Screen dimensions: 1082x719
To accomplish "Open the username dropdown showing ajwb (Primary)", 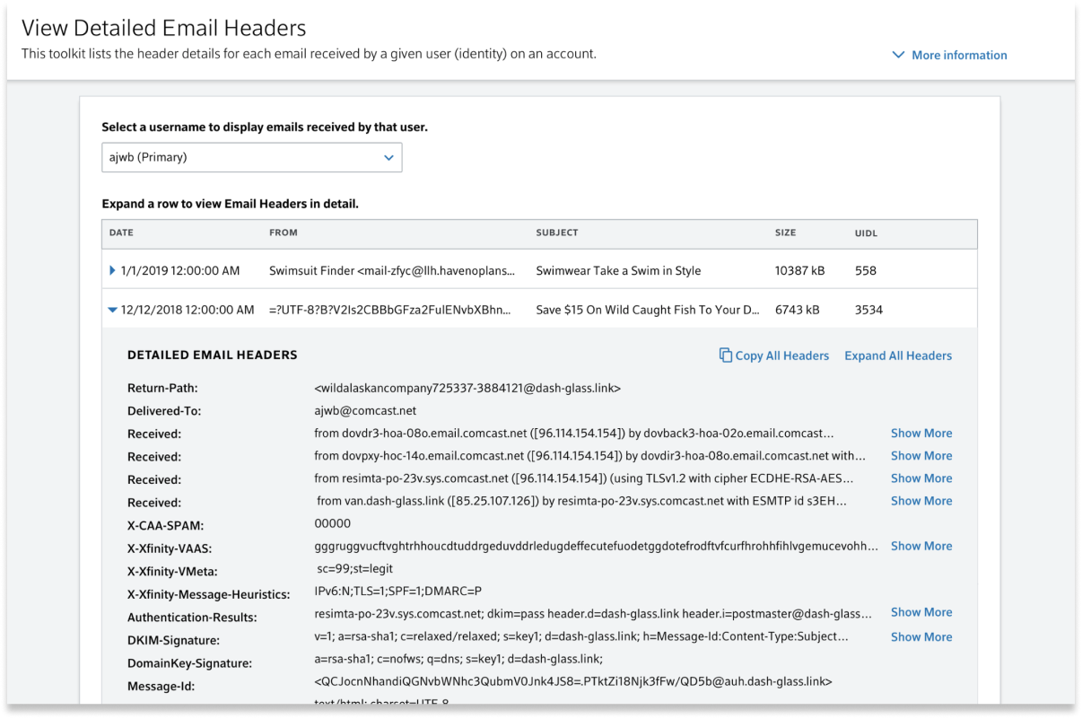I will tap(251, 157).
